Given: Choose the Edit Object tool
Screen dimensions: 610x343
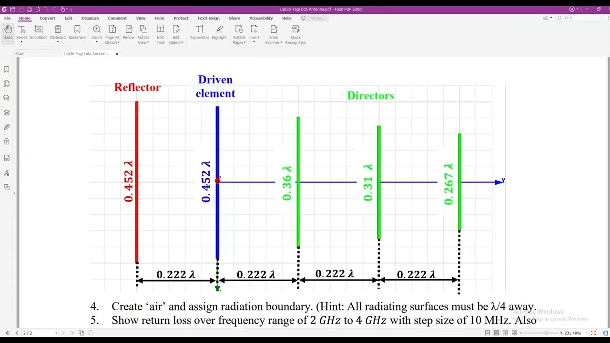Looking at the screenshot, I should point(176,35).
